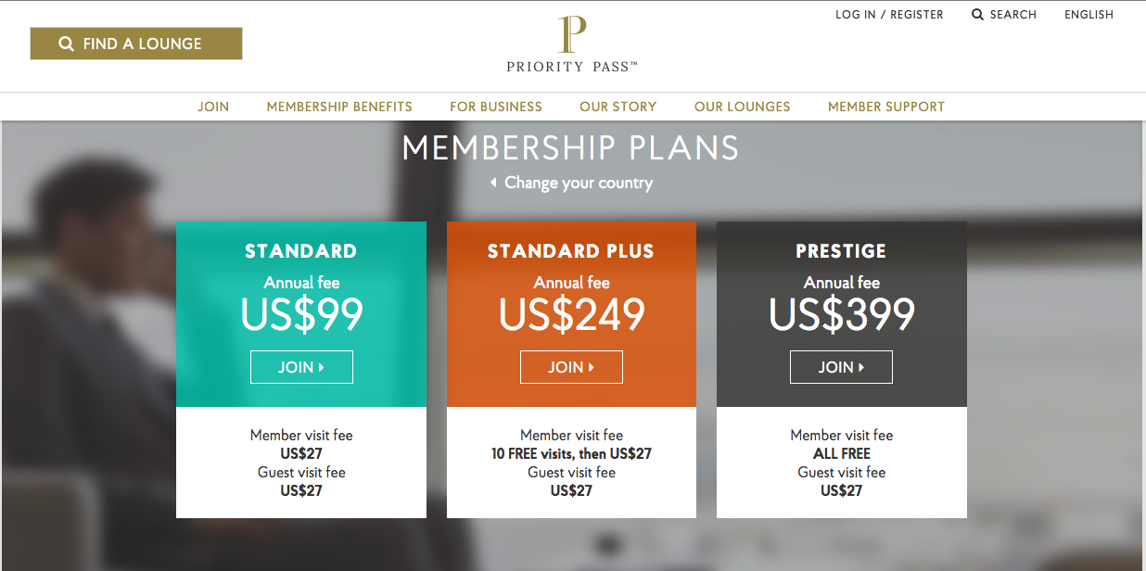The image size is (1146, 571).
Task: Click the search magnifier icon in the top bar
Action: pos(976,14)
